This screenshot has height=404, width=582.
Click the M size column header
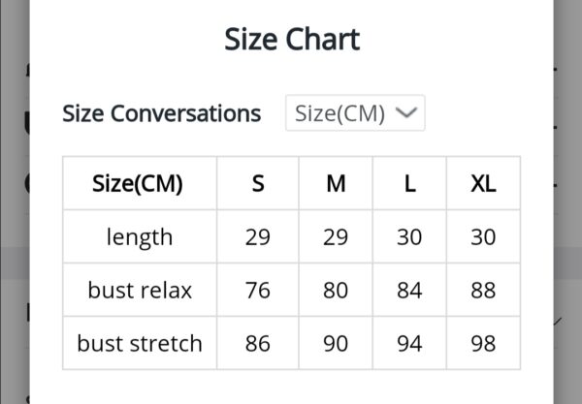pyautogui.click(x=336, y=183)
